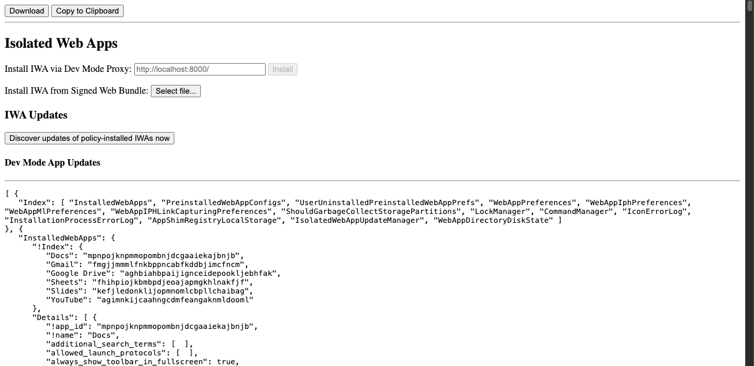Click the Copy to Clipboard button
754x366 pixels.
(x=87, y=11)
